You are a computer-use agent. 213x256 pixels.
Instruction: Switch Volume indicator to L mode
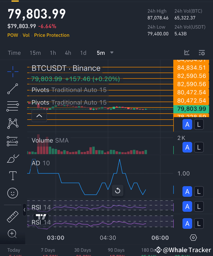pos(199,147)
